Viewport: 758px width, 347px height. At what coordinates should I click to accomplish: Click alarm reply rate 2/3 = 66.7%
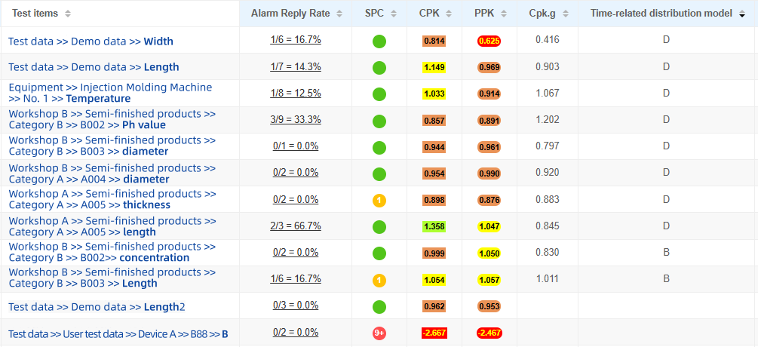click(296, 226)
